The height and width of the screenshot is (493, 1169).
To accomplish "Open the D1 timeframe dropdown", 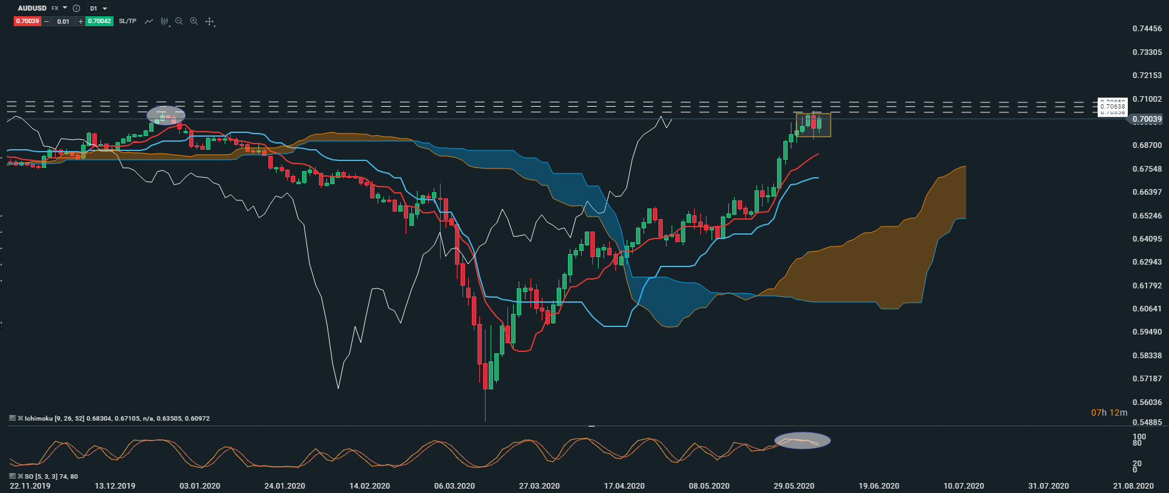I will tap(98, 8).
